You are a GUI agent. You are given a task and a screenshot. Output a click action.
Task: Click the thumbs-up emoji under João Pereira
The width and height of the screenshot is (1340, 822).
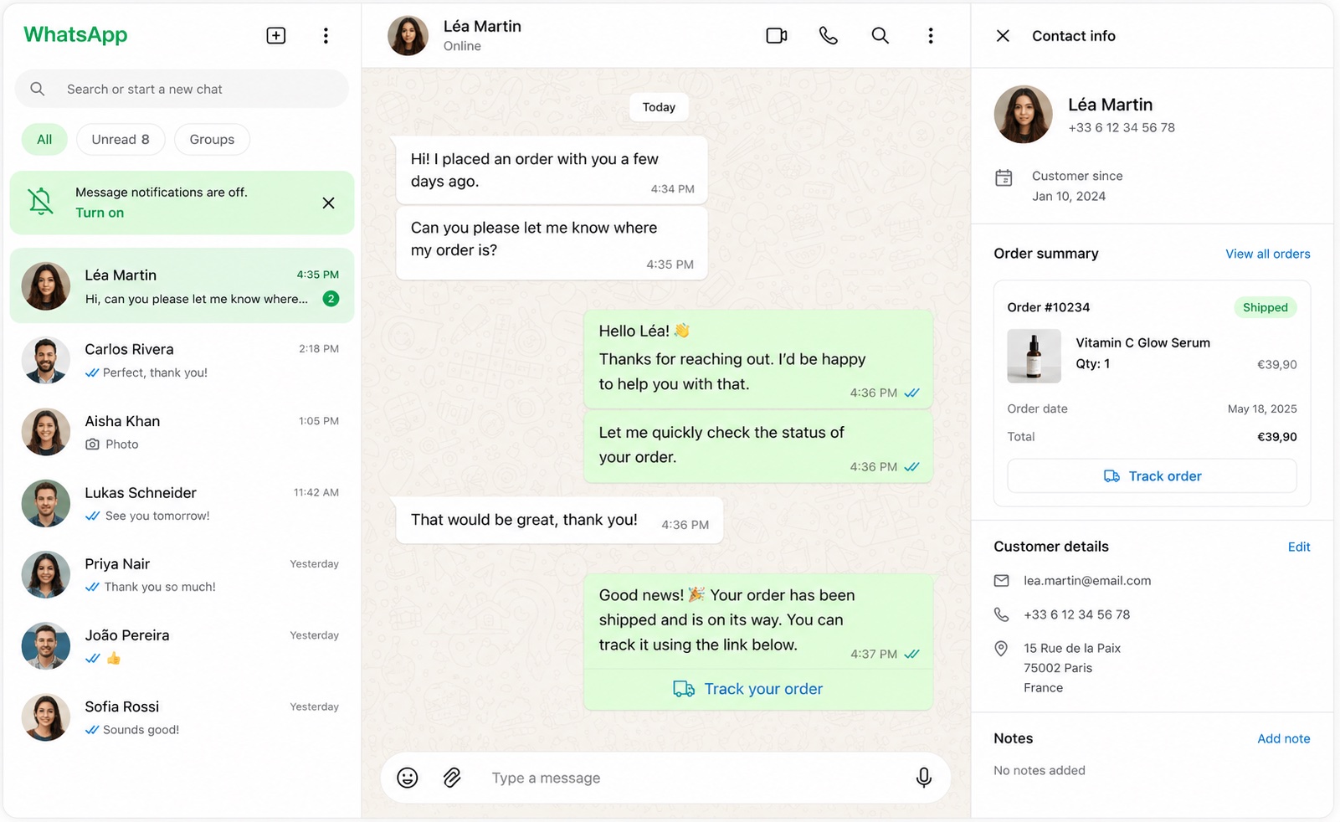click(x=114, y=658)
